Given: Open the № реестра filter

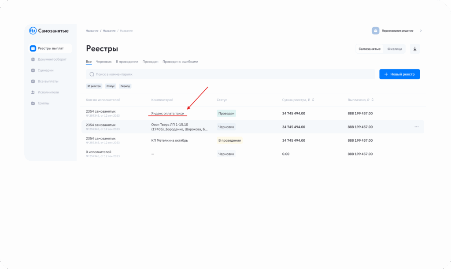Looking at the screenshot, I should point(94,86).
